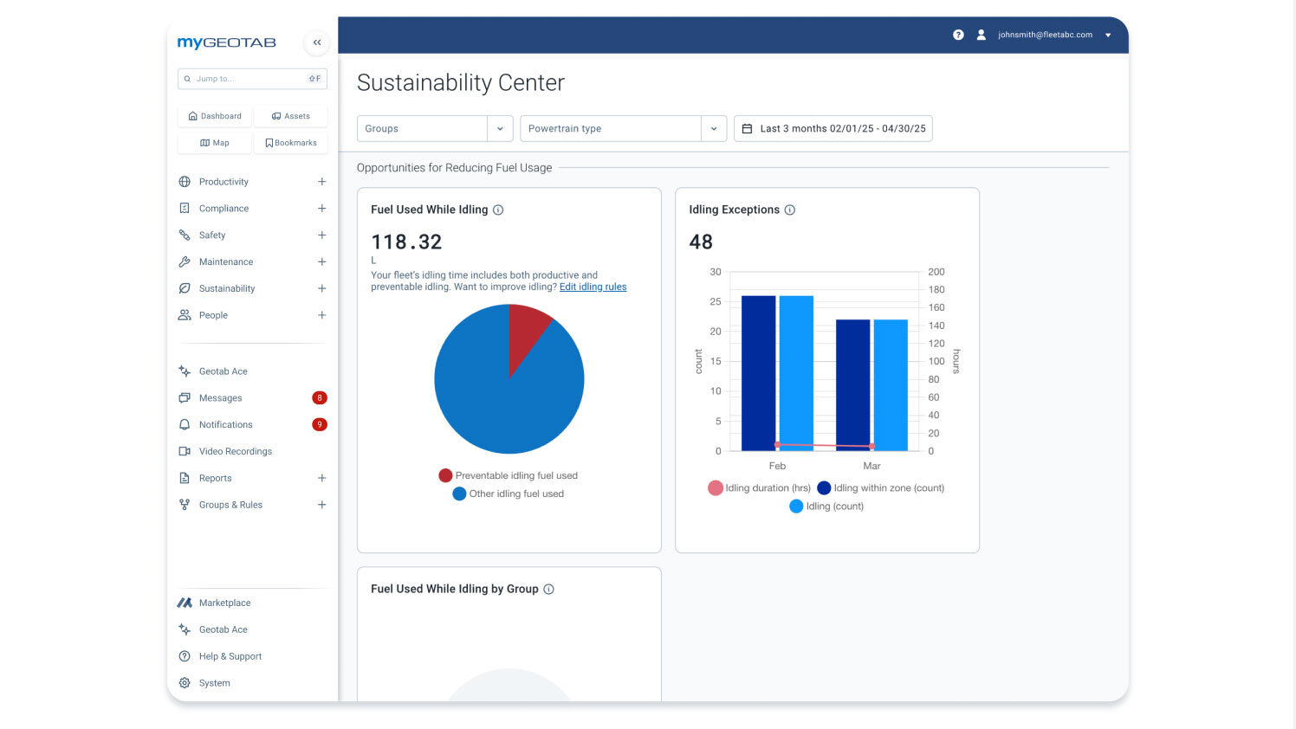Open Bookmarks from the sidebar
Screen dimensions: 1296x729
pyautogui.click(x=292, y=142)
